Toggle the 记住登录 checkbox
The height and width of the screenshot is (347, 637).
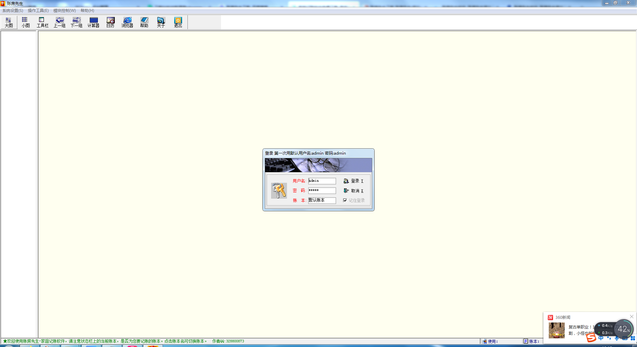click(x=345, y=200)
